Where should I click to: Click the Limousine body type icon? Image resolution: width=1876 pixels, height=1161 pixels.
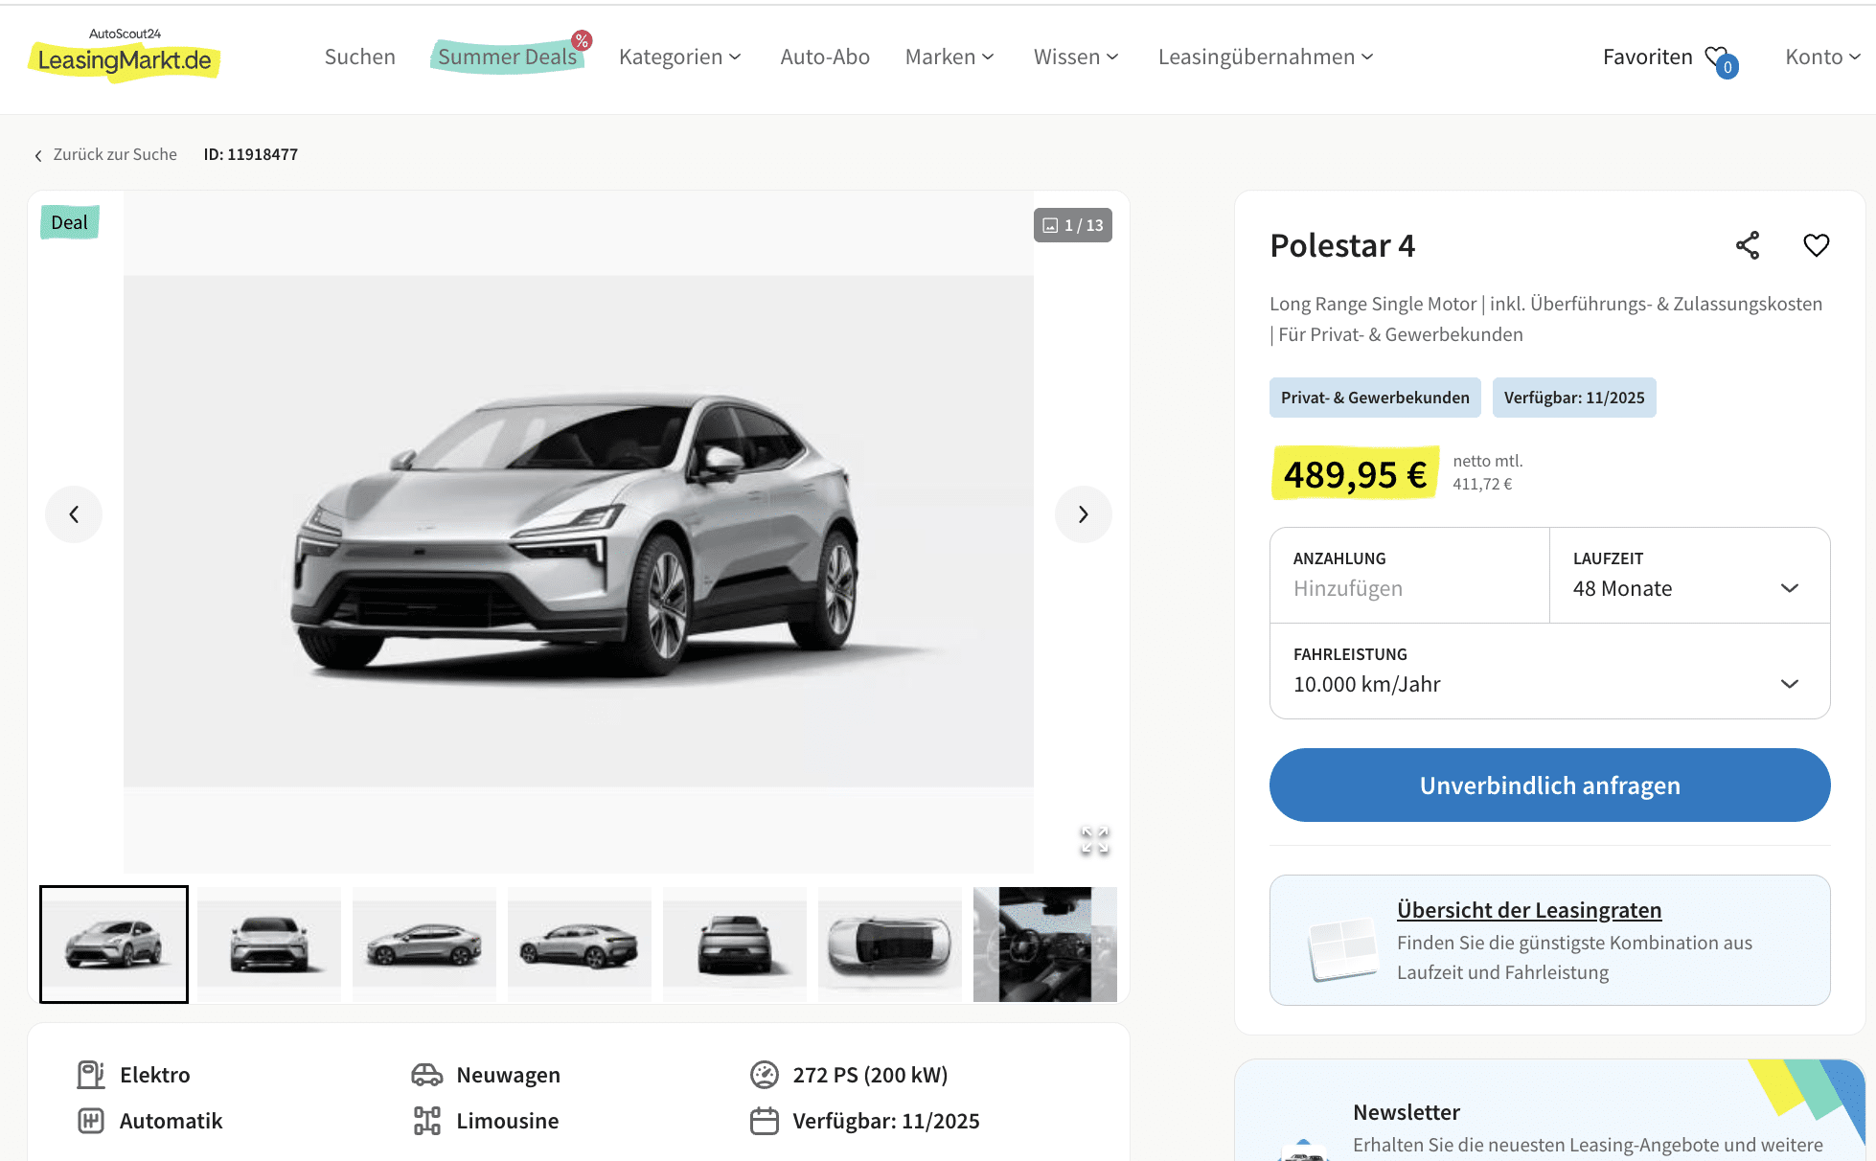click(427, 1121)
